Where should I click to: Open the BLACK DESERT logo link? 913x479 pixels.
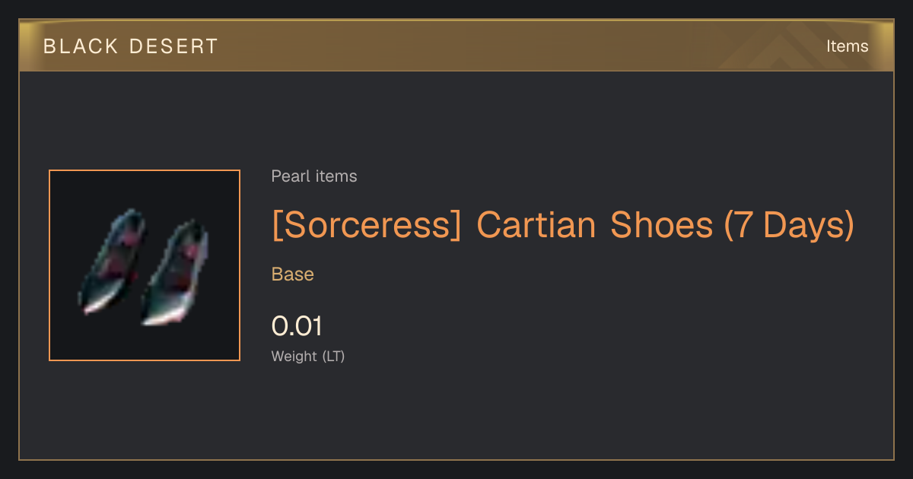click(x=131, y=46)
